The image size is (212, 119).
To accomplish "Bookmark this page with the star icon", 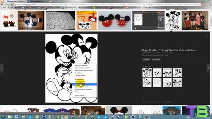I will [x=199, y=5].
